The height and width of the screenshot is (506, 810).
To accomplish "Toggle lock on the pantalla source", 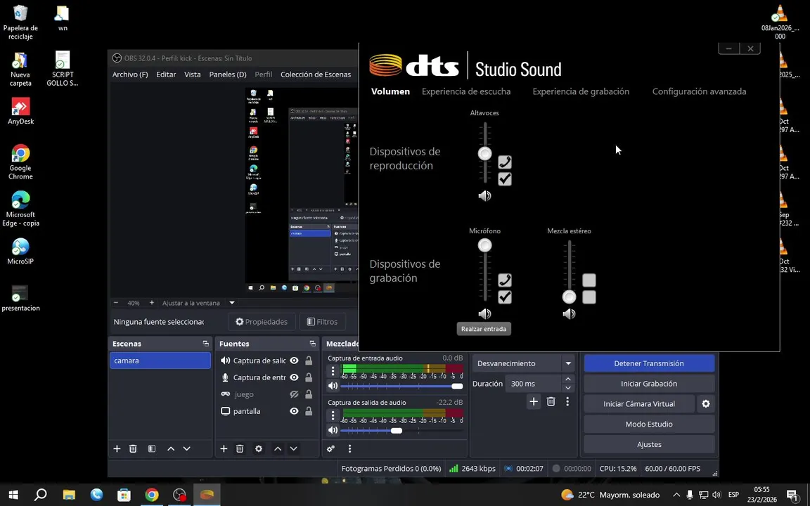I will 309,412.
